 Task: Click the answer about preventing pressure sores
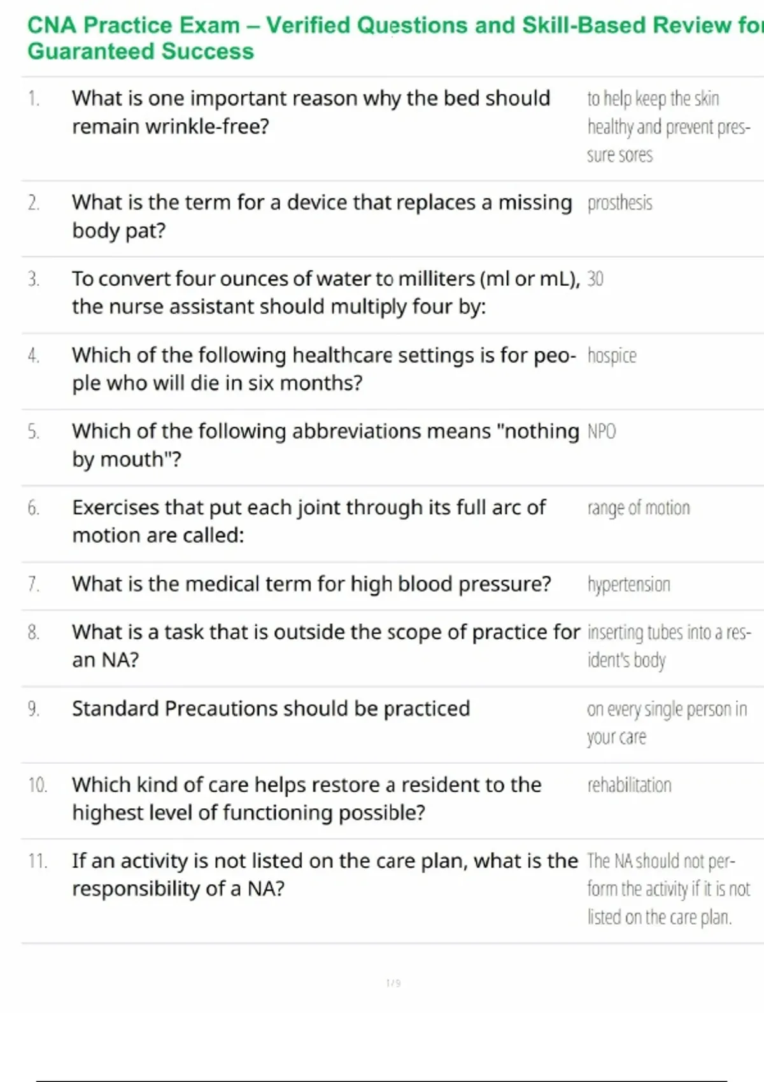pos(668,127)
